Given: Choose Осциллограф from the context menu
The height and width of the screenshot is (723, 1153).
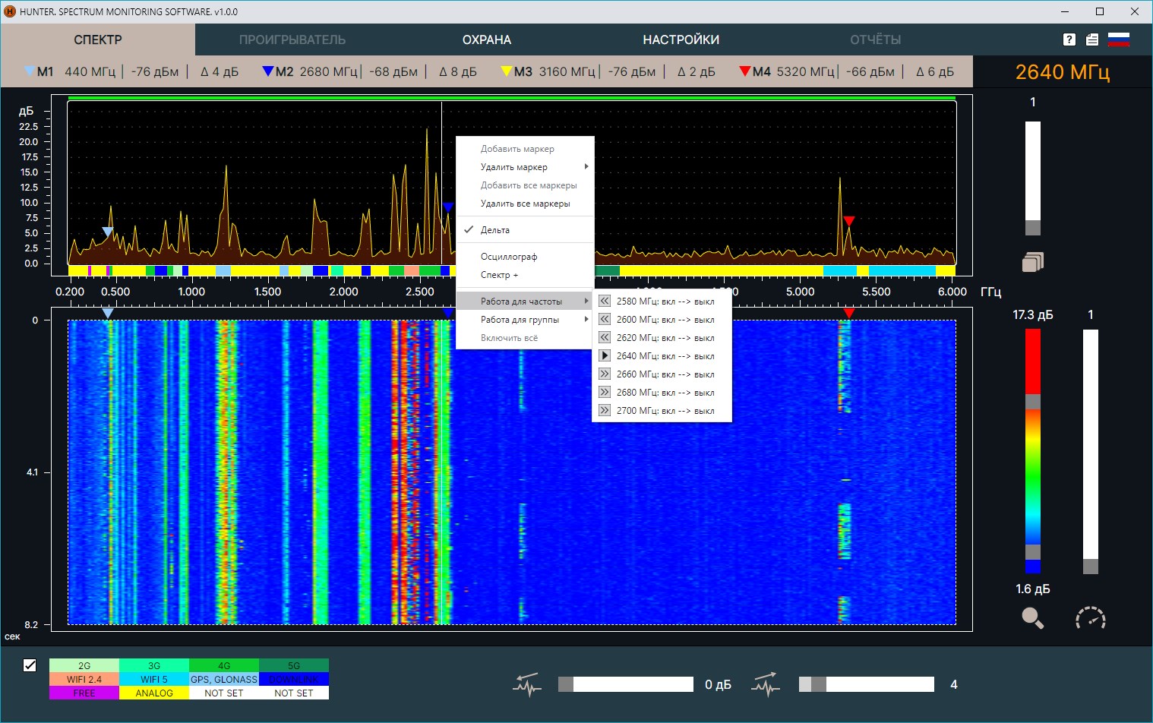Looking at the screenshot, I should click(x=509, y=257).
